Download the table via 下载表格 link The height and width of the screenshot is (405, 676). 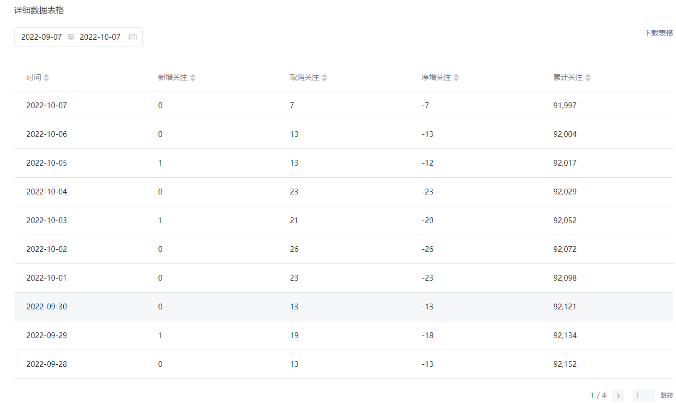point(658,33)
